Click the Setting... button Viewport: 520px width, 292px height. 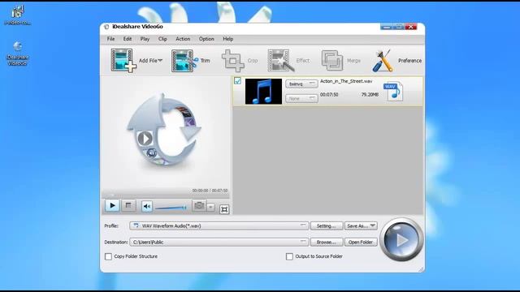[327, 225]
